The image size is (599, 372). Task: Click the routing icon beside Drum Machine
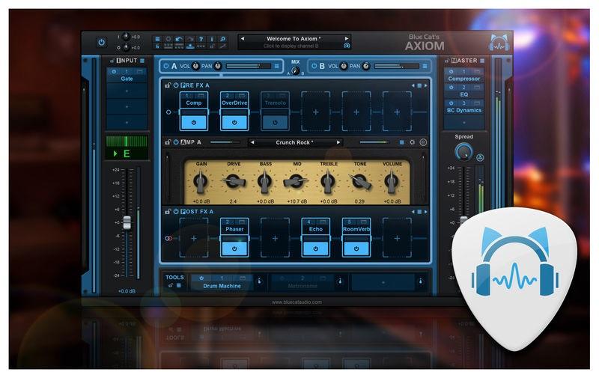259,281
